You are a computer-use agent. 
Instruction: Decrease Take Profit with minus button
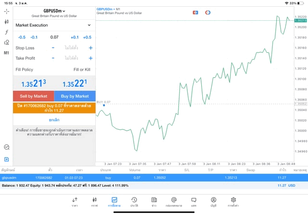pyautogui.click(x=53, y=58)
